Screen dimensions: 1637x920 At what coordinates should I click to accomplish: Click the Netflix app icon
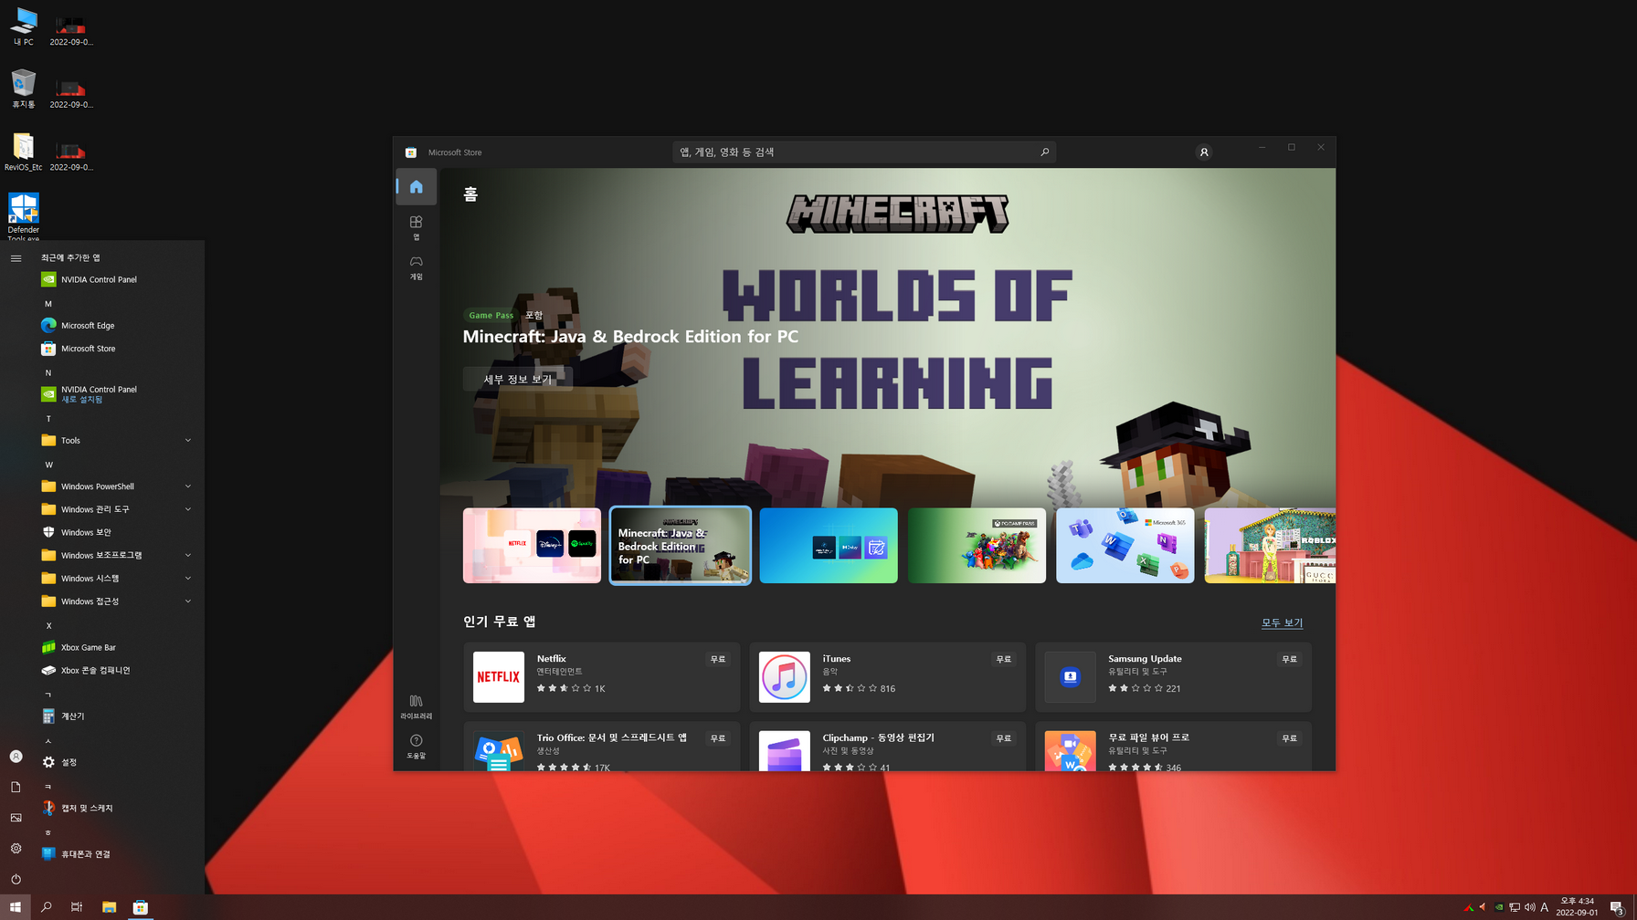[x=499, y=676]
